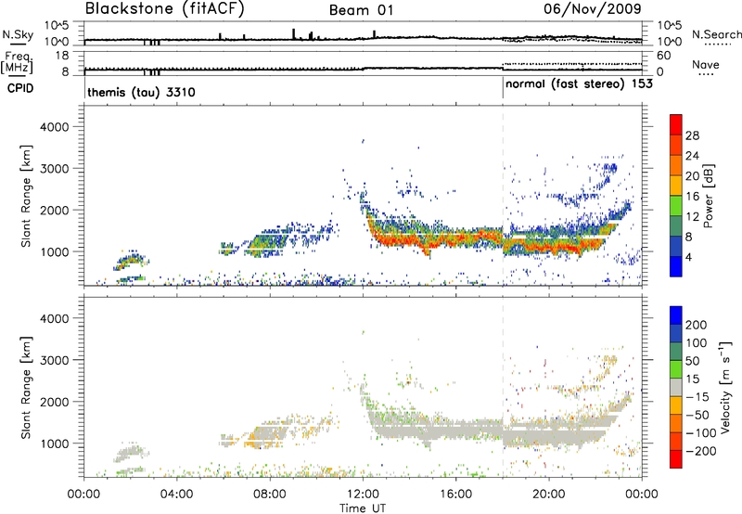This screenshot has height=514, width=742.
Task: Click the '3000' tick on velocity panel
Action: tap(55, 360)
